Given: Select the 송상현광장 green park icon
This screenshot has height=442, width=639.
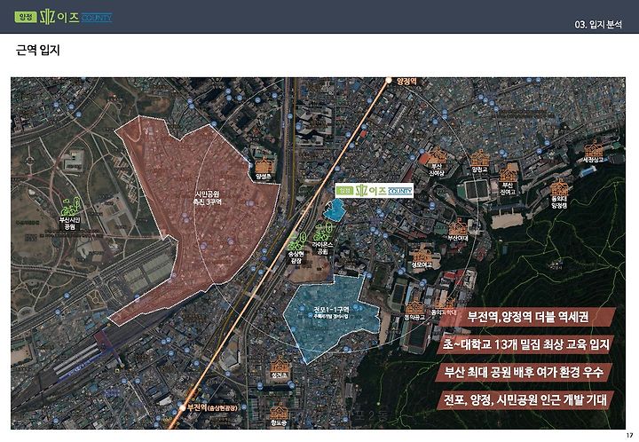Looking at the screenshot, I should point(296,241).
